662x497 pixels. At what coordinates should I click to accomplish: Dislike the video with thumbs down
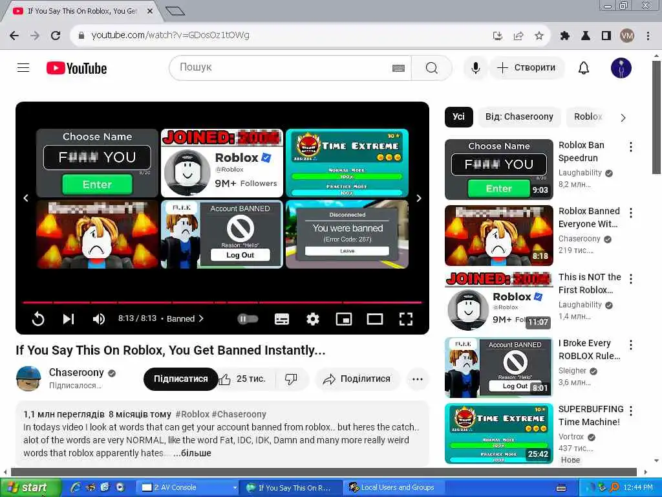292,379
